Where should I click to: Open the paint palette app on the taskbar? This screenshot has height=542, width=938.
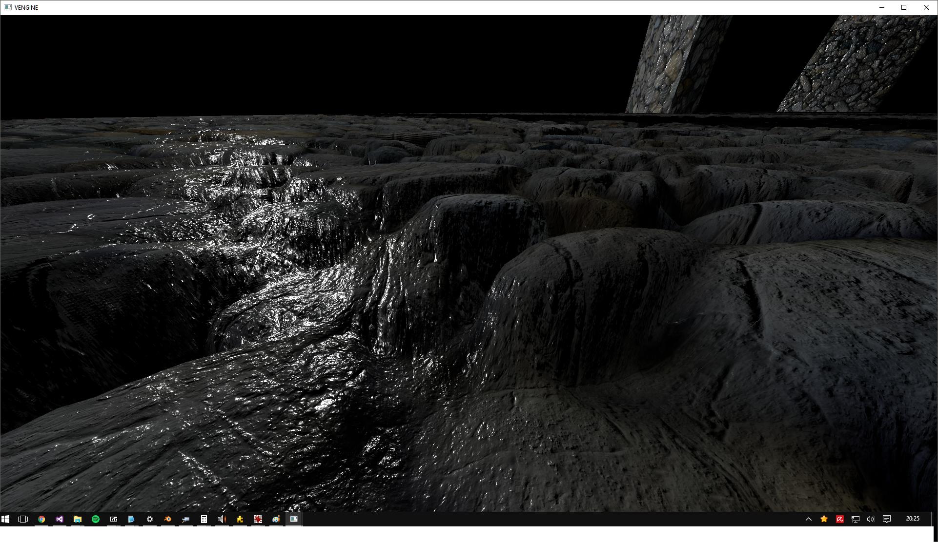click(x=276, y=519)
